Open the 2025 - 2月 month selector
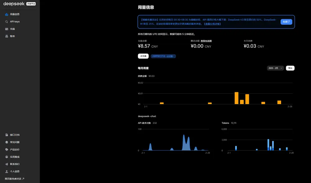The width and height of the screenshot is (311, 183). point(275,68)
